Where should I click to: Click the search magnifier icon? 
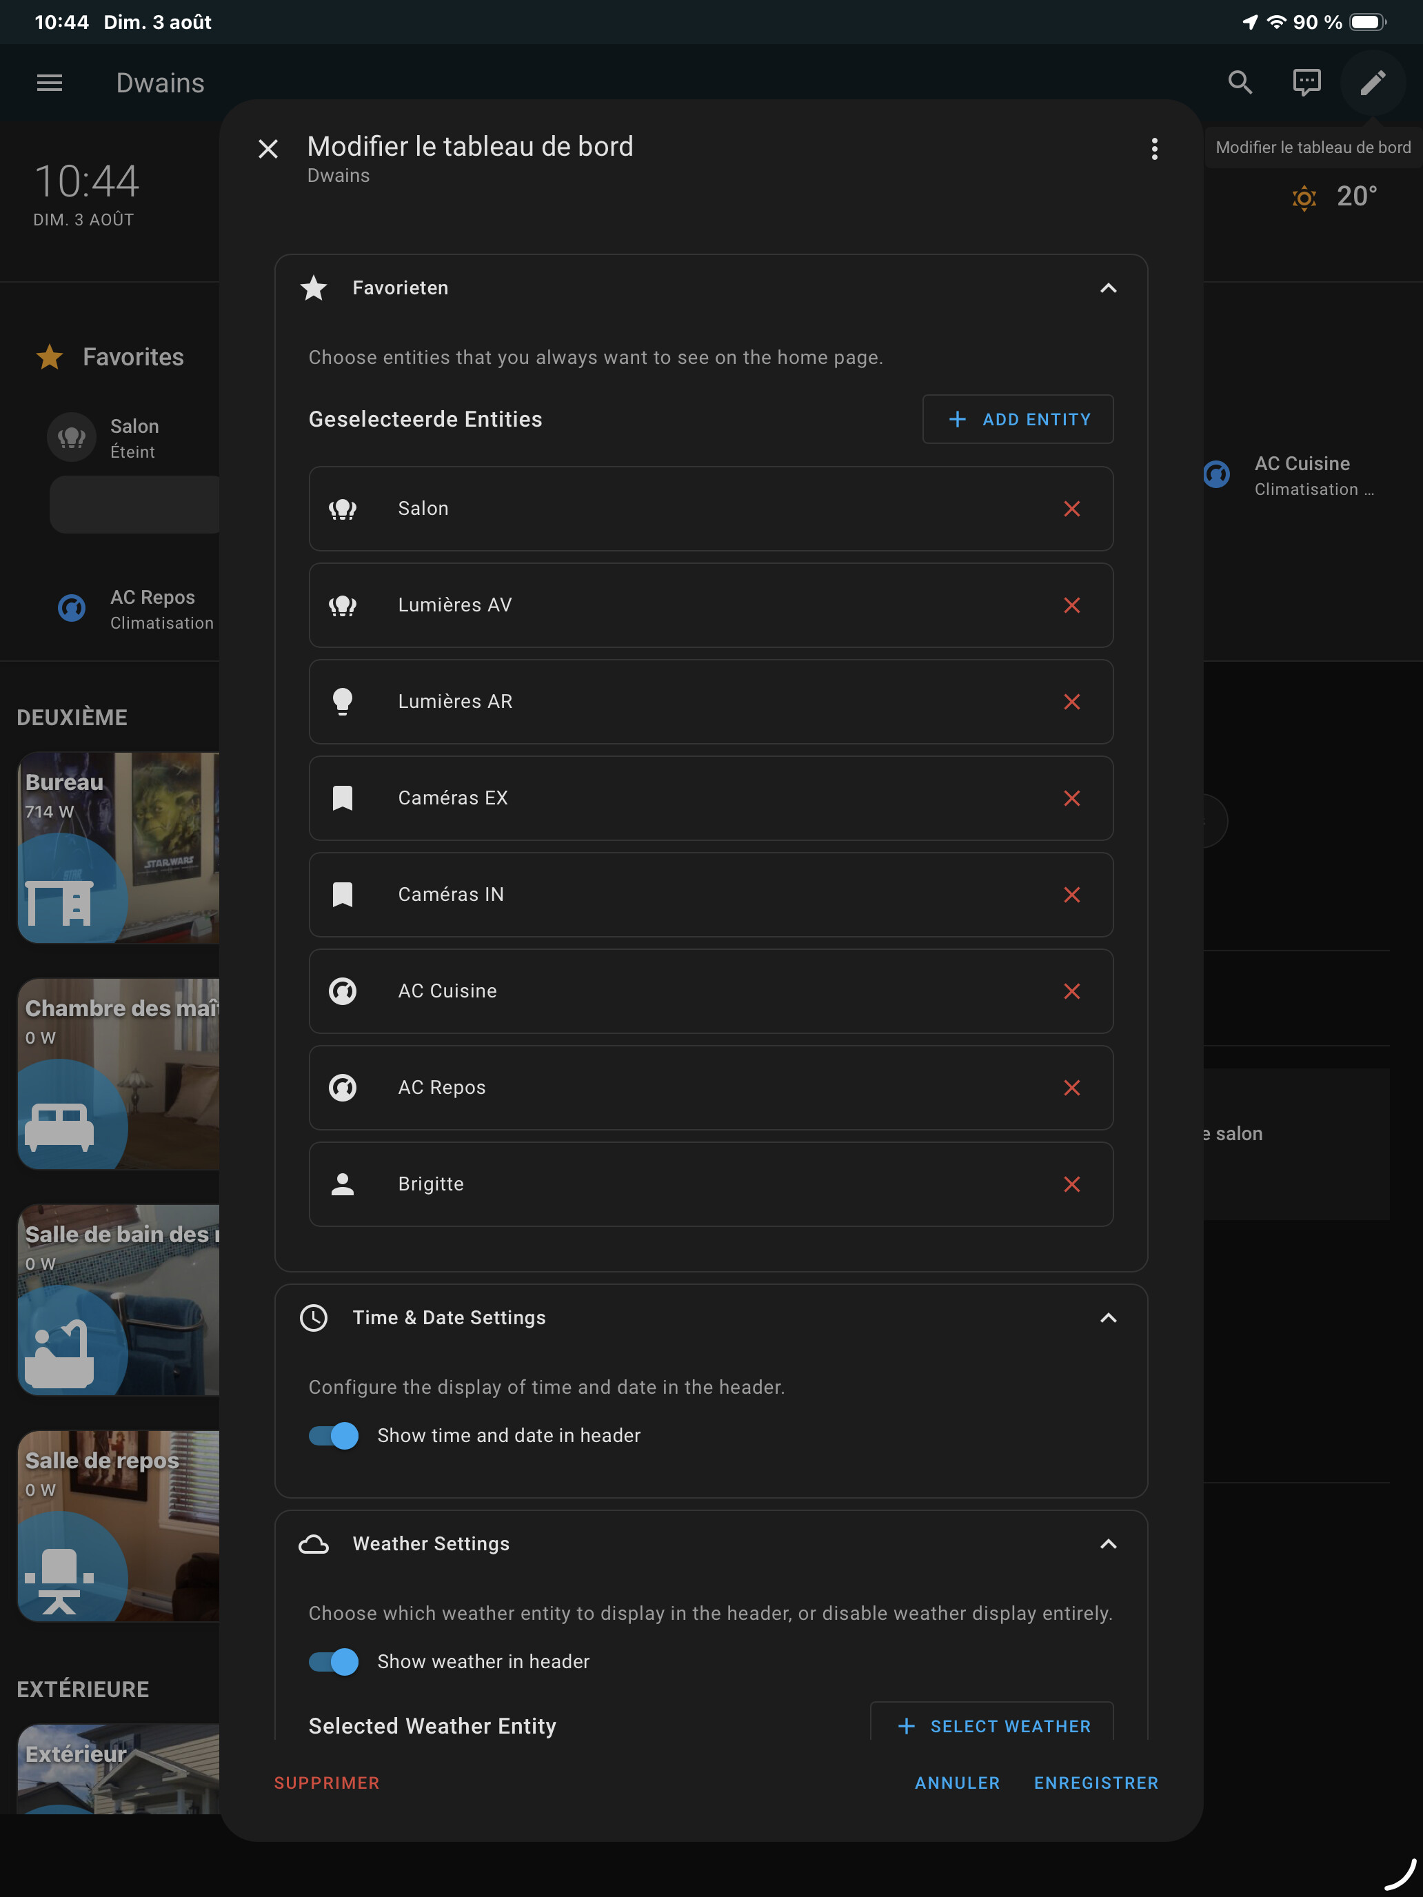(x=1240, y=83)
